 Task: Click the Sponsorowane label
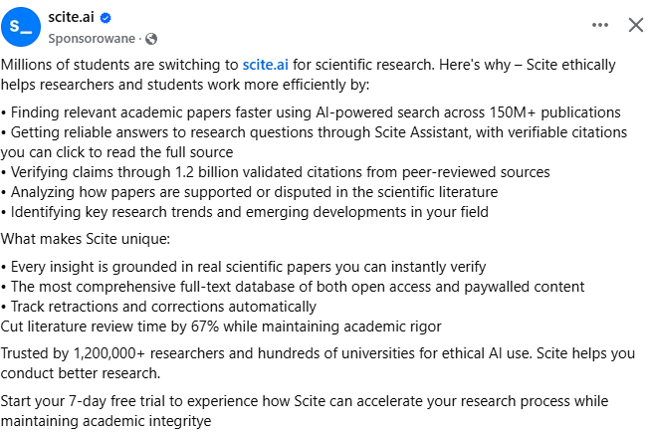coord(92,39)
